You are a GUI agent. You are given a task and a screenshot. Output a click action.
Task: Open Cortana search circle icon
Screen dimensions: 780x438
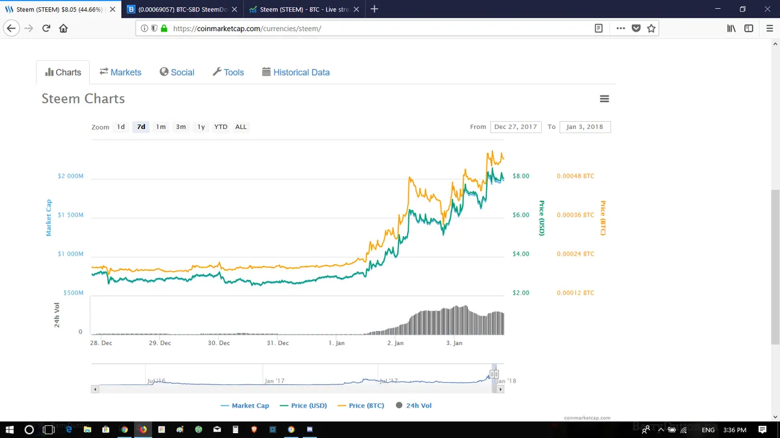(x=29, y=429)
